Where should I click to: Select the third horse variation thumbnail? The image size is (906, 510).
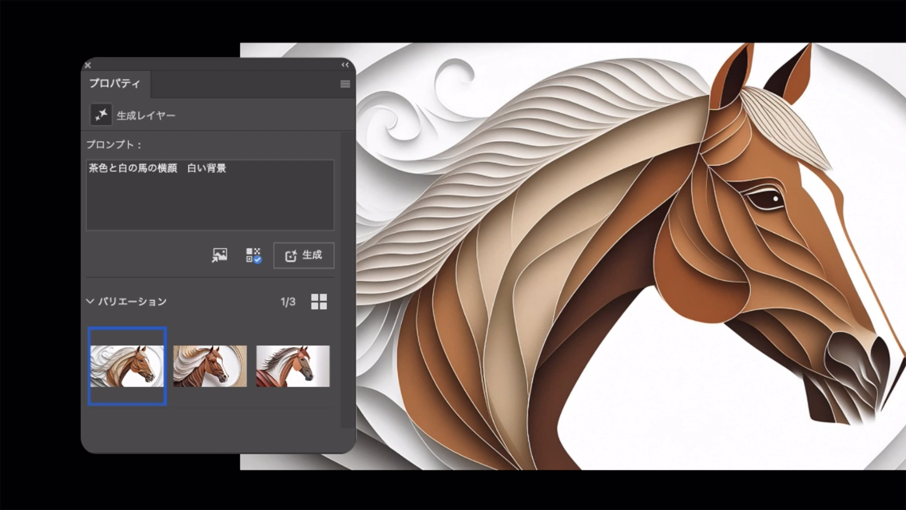pyautogui.click(x=293, y=366)
